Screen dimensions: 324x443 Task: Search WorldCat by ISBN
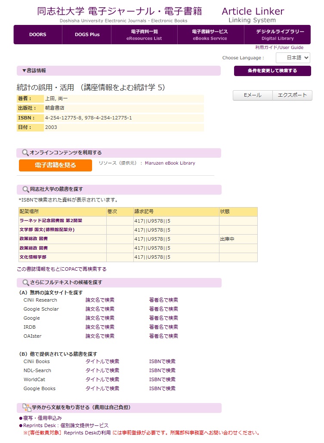point(162,379)
